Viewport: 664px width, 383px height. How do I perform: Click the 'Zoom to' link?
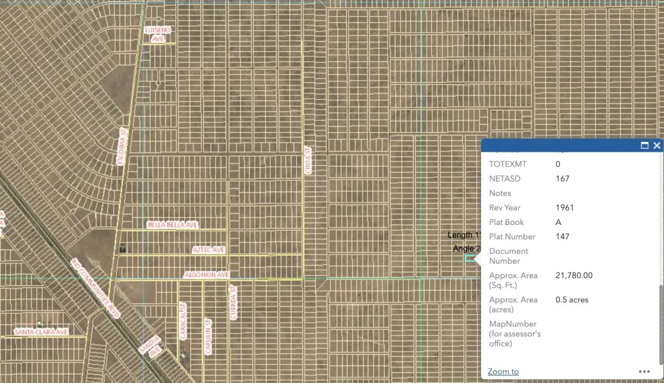[503, 371]
